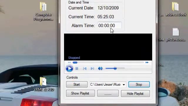
Task: Click the Current Time value 05:25:03
Action: [106, 17]
